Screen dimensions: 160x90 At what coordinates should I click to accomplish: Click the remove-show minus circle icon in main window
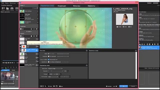[x=149, y=44]
